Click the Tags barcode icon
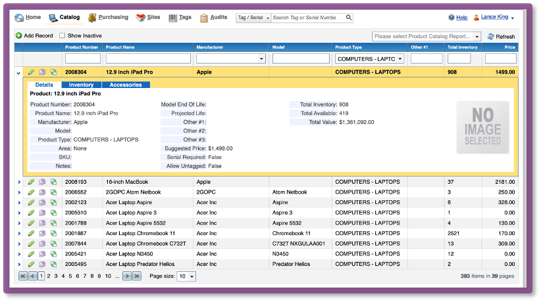 172,18
